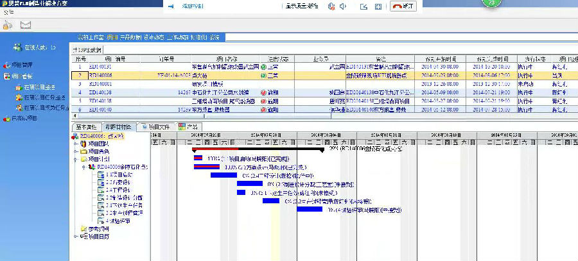Click the share-screen arrow icon in call bar
Viewport: 578px width, 261px height.
364,6
